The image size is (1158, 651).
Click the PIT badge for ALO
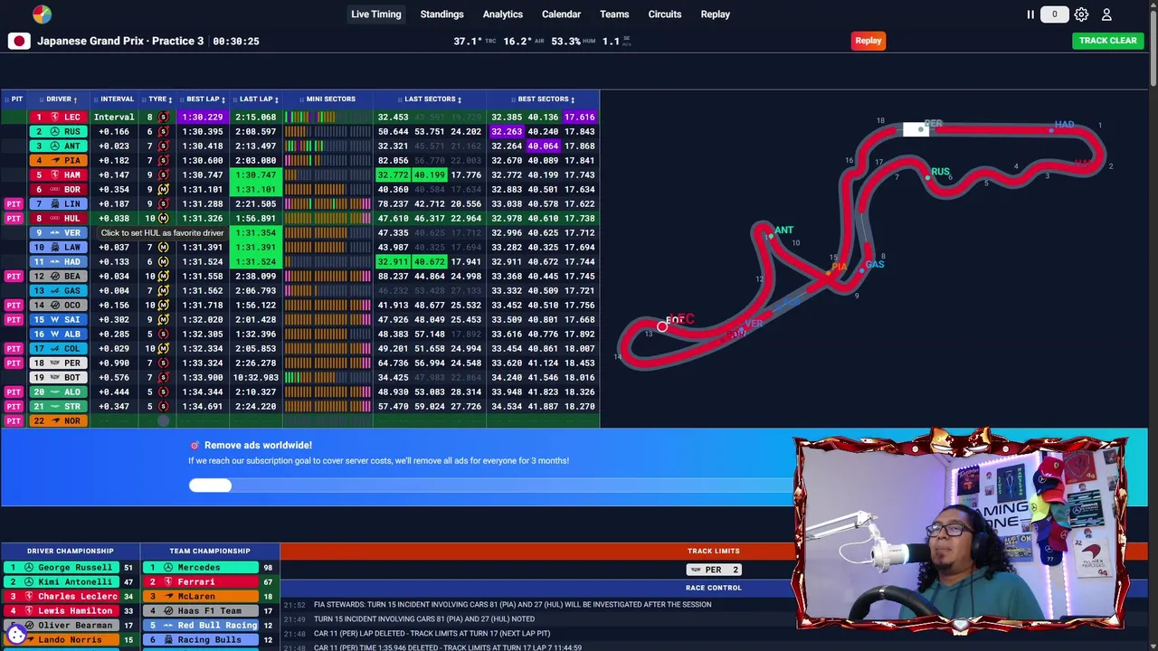[x=14, y=392]
